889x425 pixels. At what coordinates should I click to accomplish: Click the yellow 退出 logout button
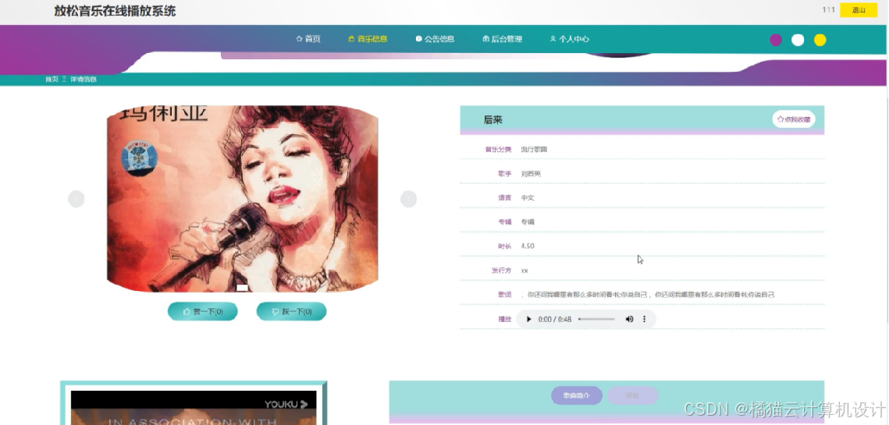[859, 10]
